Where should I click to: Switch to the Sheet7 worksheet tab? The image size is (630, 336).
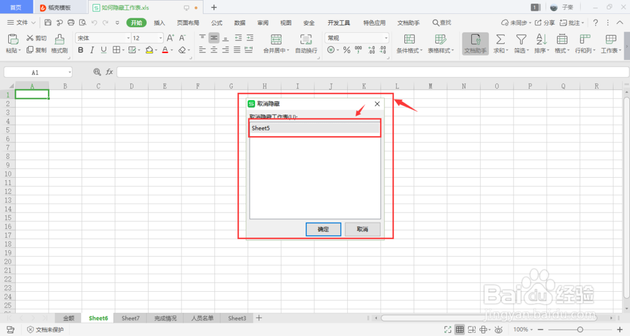point(130,318)
